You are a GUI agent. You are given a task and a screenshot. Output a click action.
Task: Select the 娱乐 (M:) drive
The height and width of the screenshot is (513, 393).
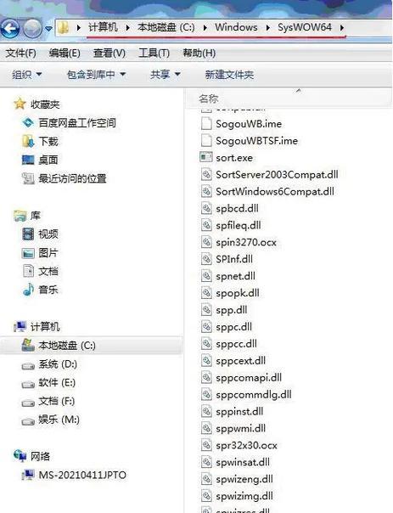(x=51, y=420)
